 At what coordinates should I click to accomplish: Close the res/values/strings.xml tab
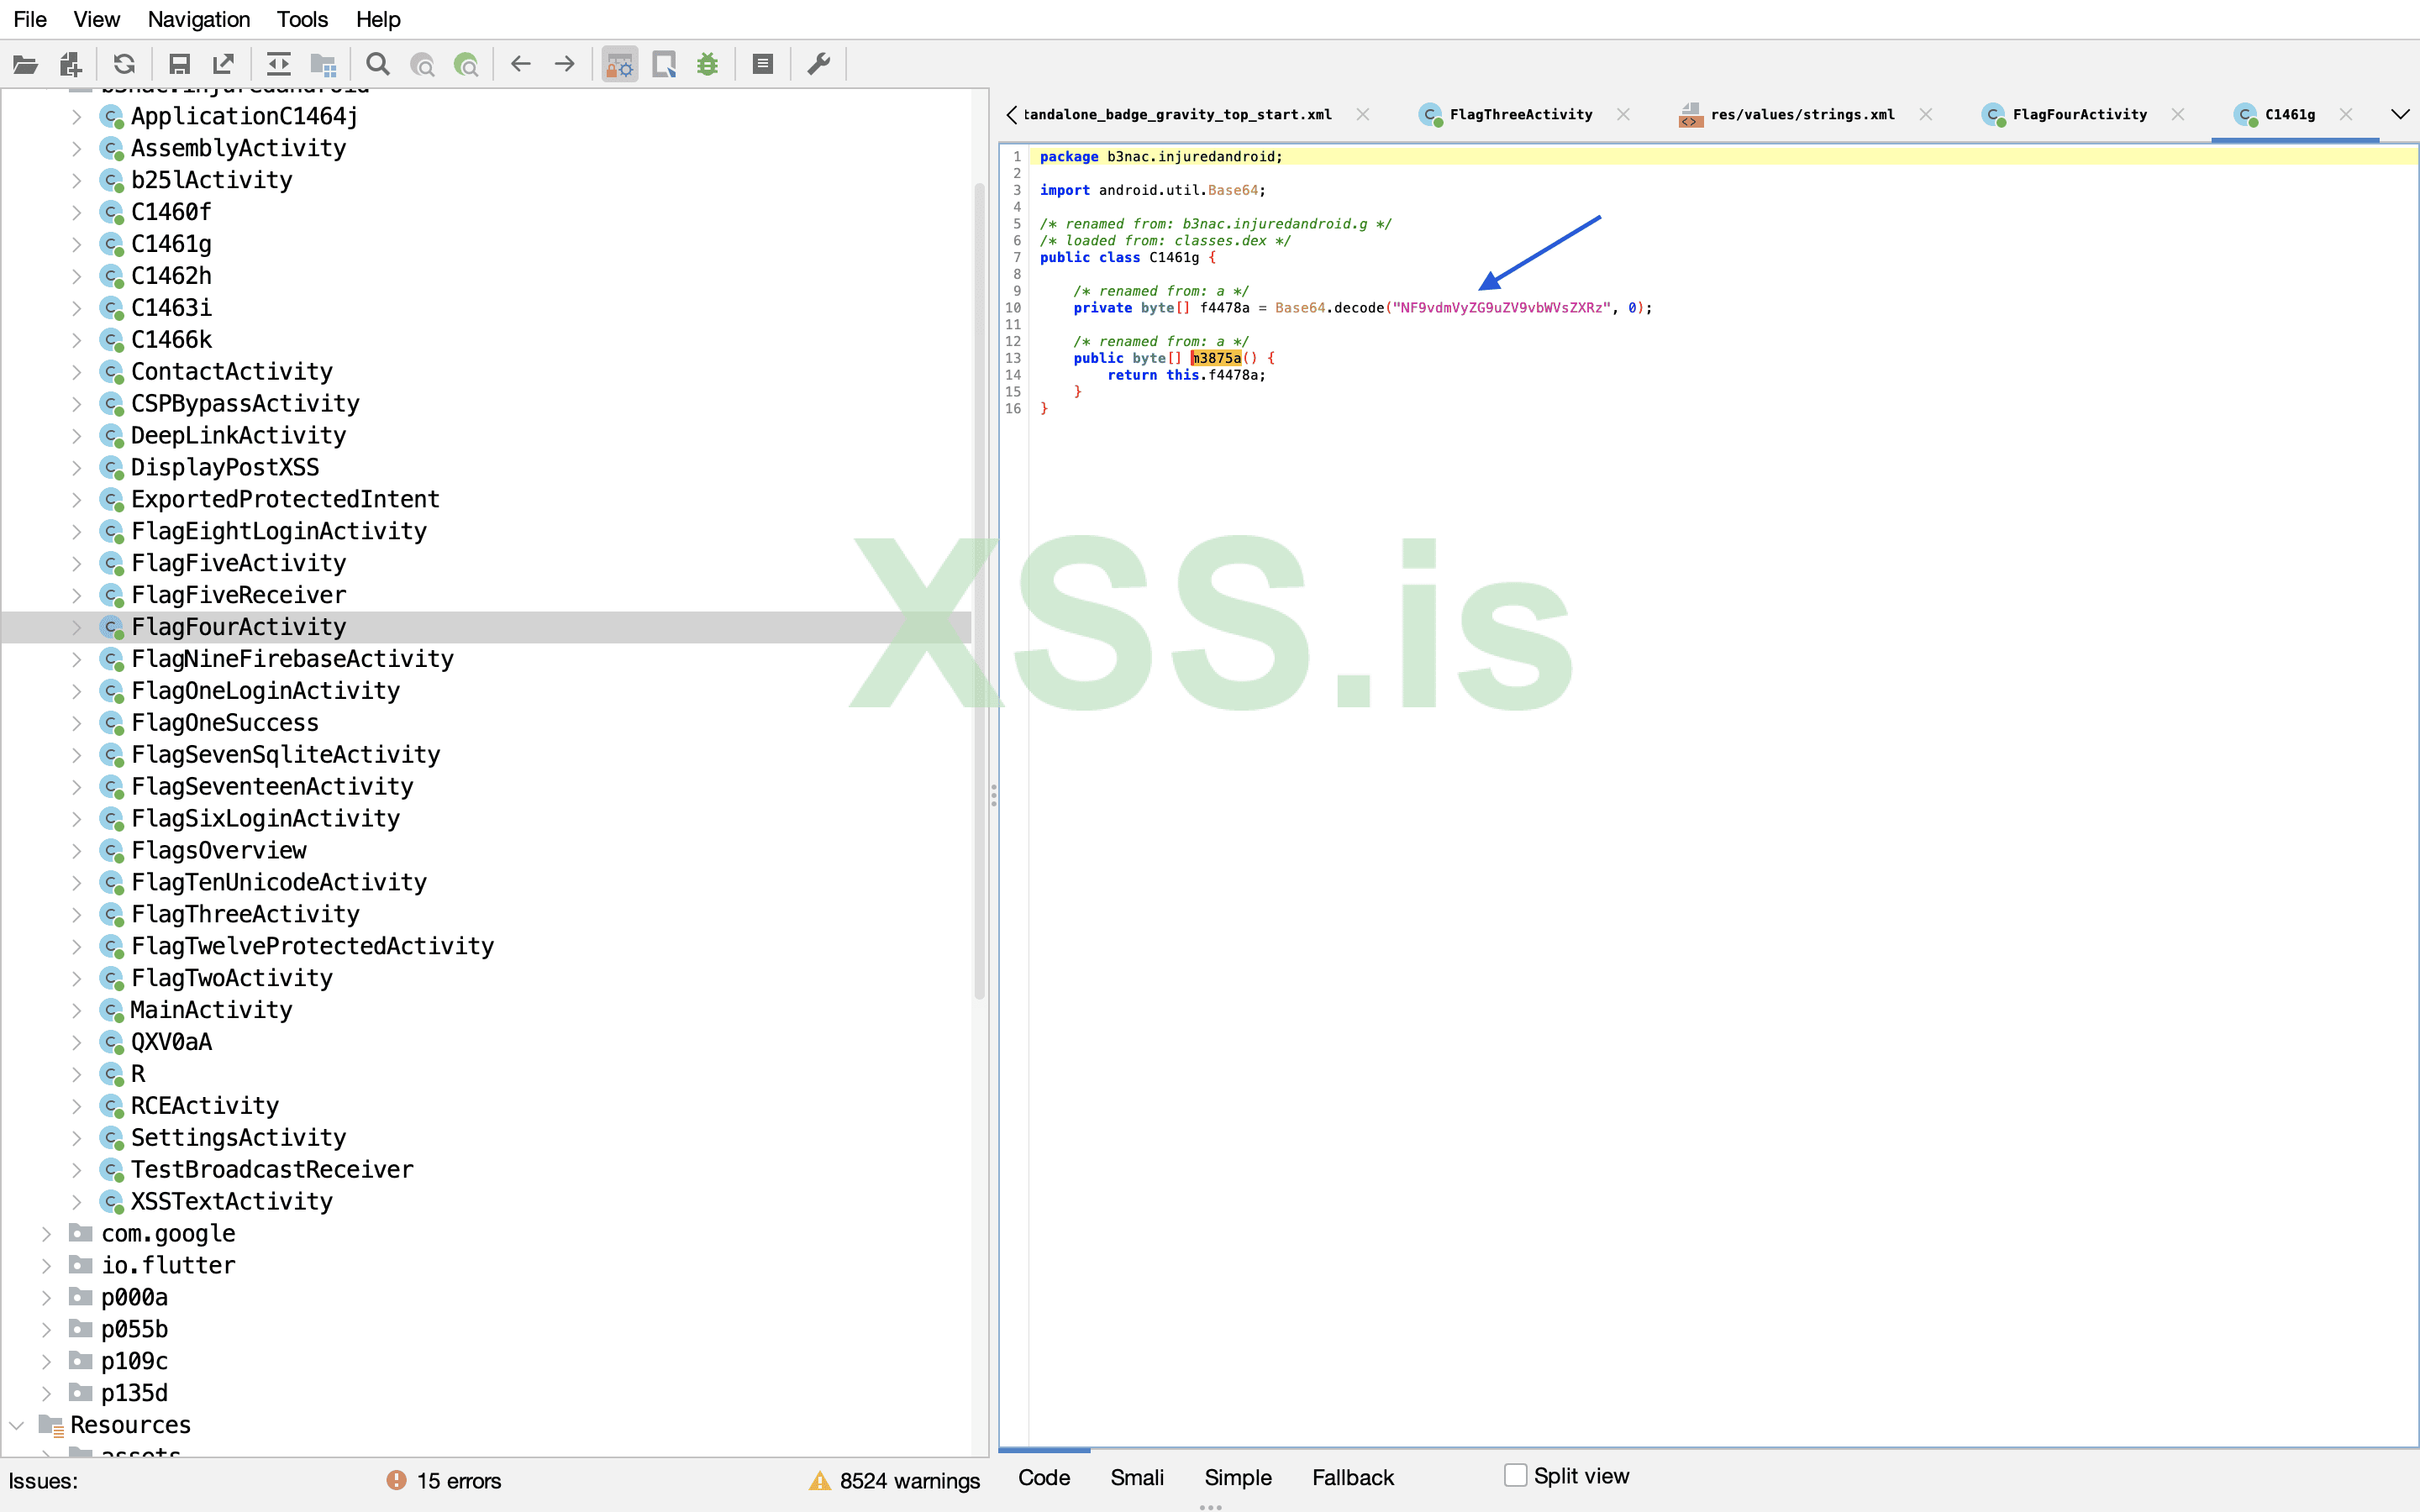tap(1925, 115)
